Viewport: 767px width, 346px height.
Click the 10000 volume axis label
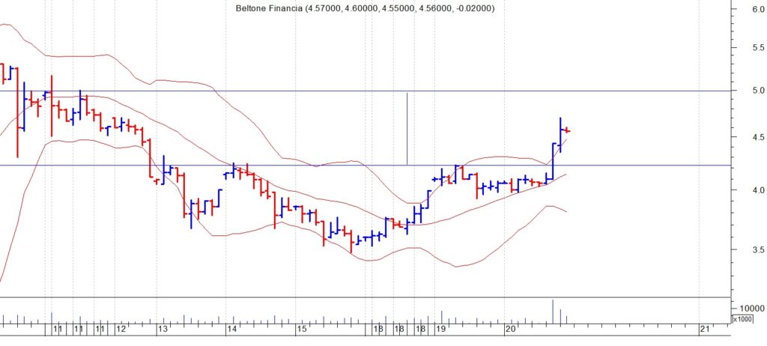[751, 309]
